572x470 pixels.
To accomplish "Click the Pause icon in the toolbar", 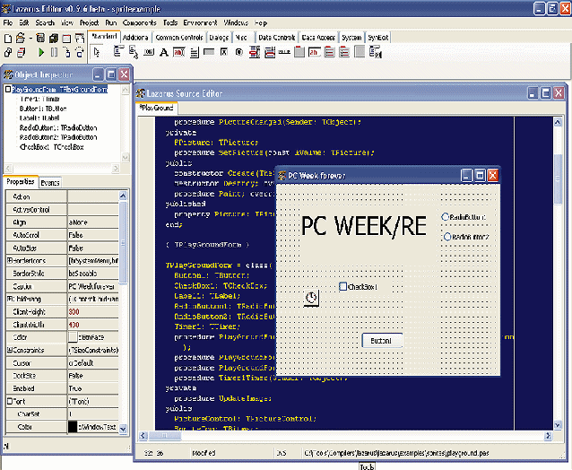I will coord(54,52).
